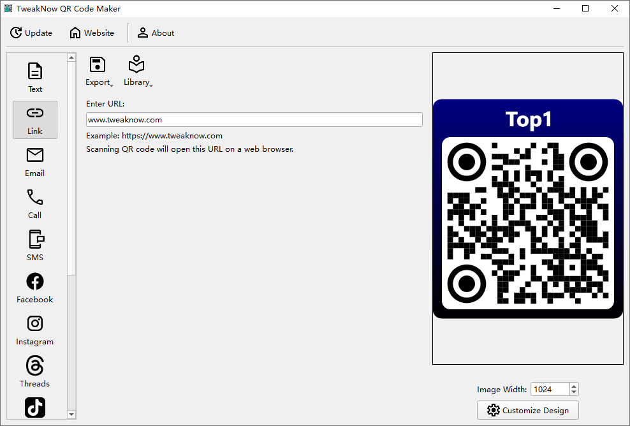Select the Text QR code type
630x426 pixels.
click(34, 75)
